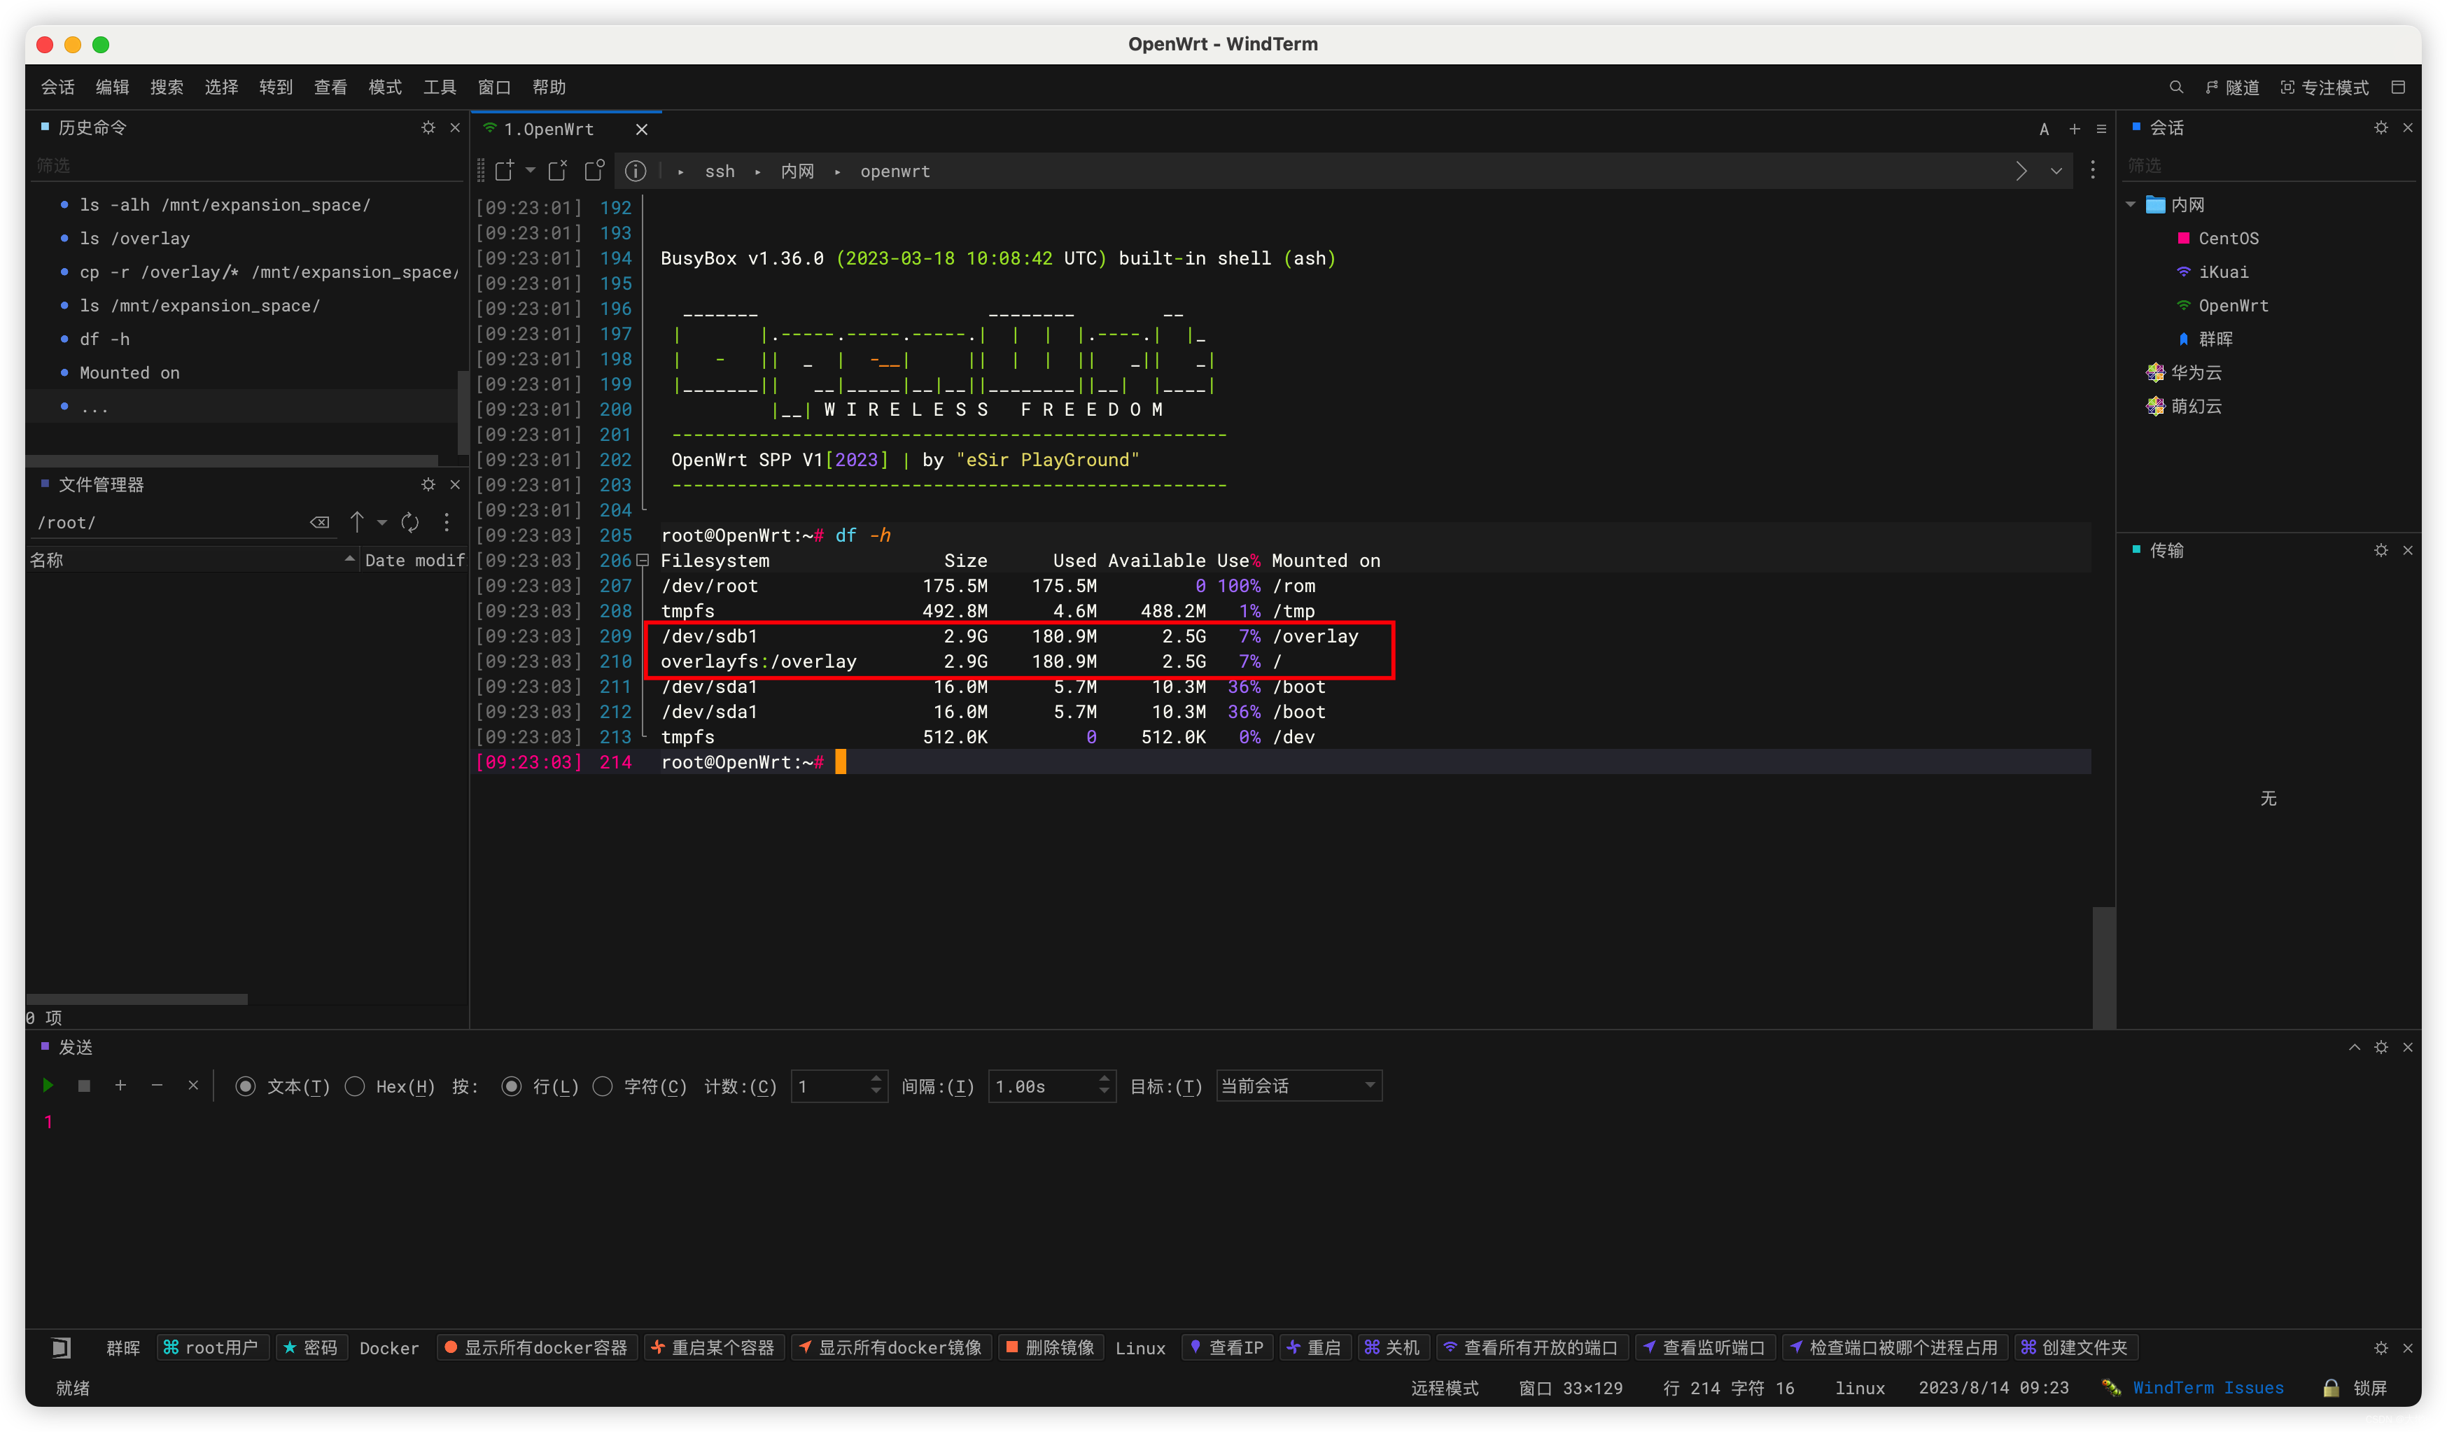This screenshot has width=2447, height=1432.
Task: Click the 显示所有docker容器 quick command button
Action: pos(537,1347)
